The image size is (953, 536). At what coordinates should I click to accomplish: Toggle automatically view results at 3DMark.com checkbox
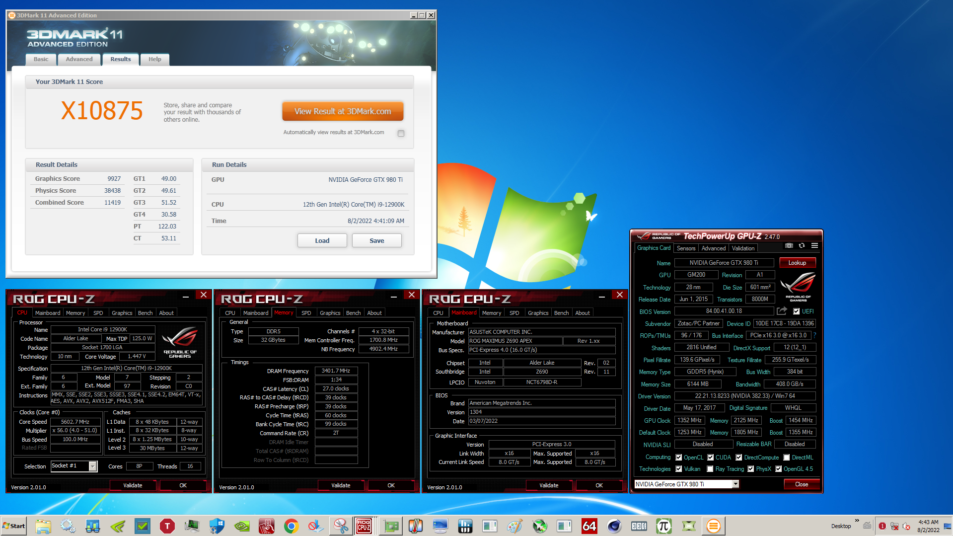401,133
